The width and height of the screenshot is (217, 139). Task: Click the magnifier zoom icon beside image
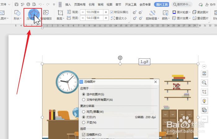point(204,82)
